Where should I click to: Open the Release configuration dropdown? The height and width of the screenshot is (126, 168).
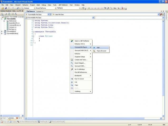coord(35,8)
